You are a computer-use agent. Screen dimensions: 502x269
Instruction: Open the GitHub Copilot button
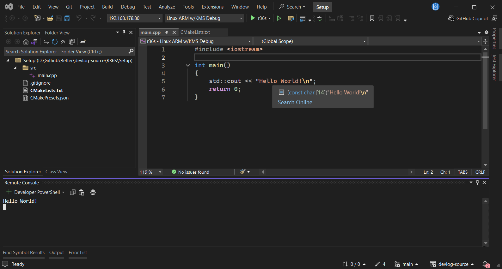pyautogui.click(x=468, y=18)
